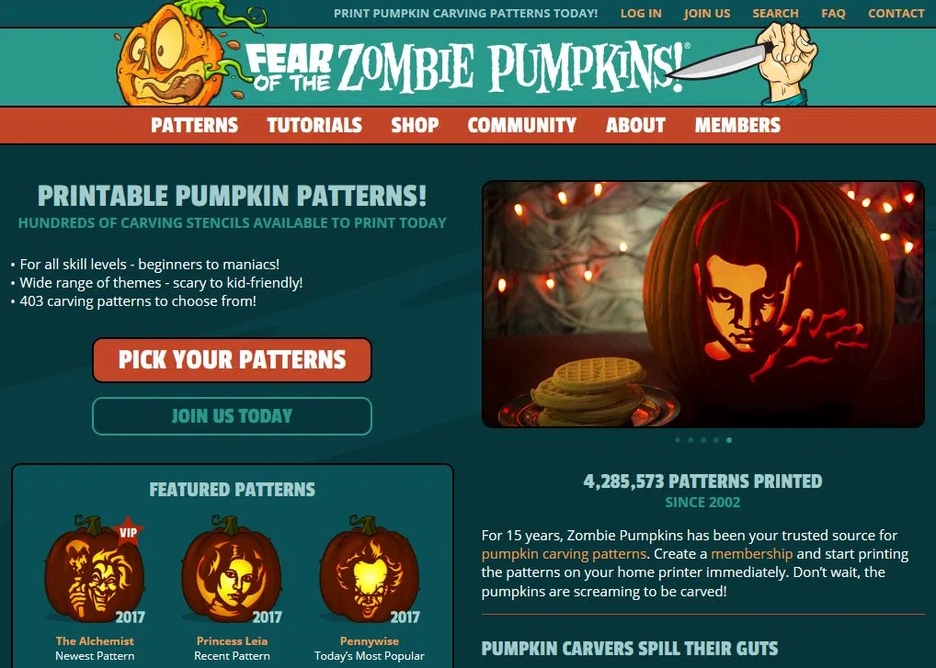This screenshot has width=936, height=668.
Task: Click the Join Us Today button
Action: (233, 415)
